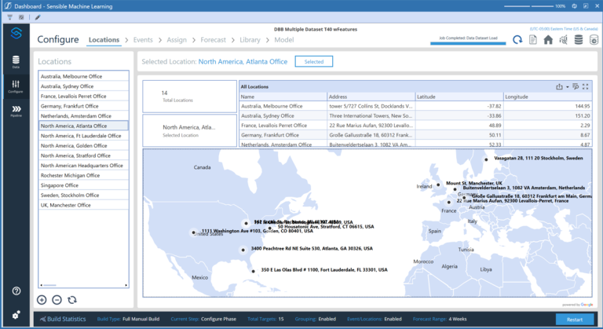Select North America, Atlanta Office in list
The image size is (603, 329).
[83, 126]
